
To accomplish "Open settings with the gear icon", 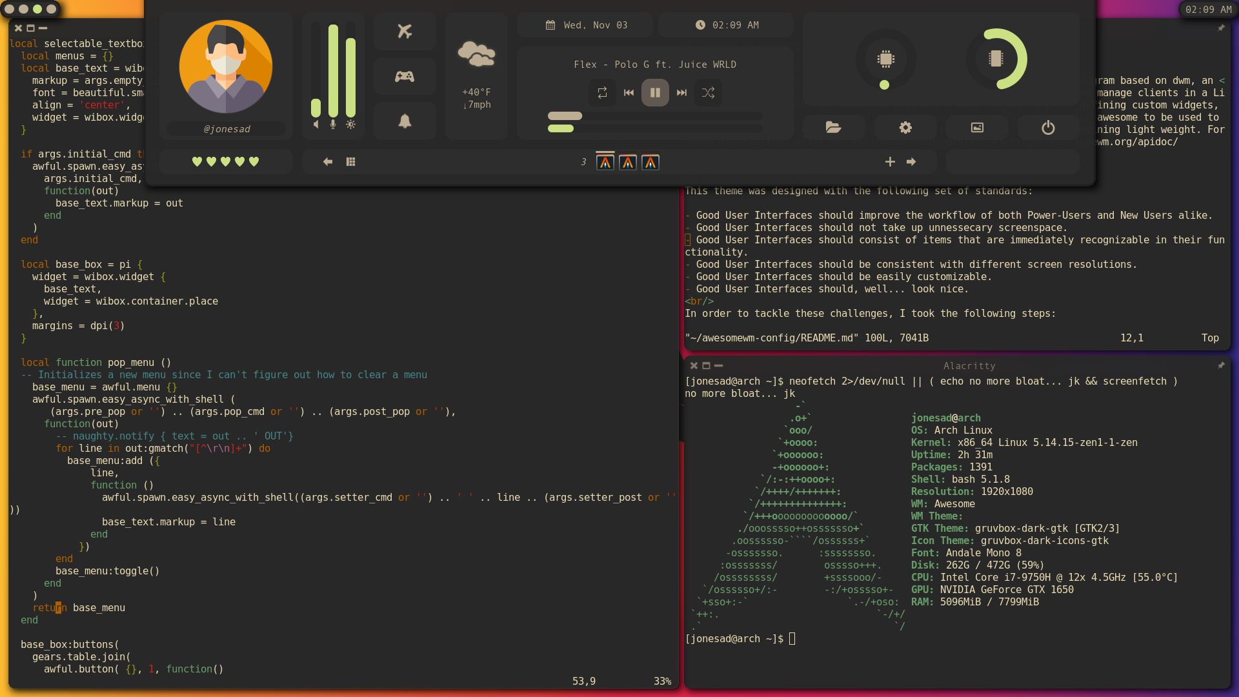I will click(x=905, y=128).
